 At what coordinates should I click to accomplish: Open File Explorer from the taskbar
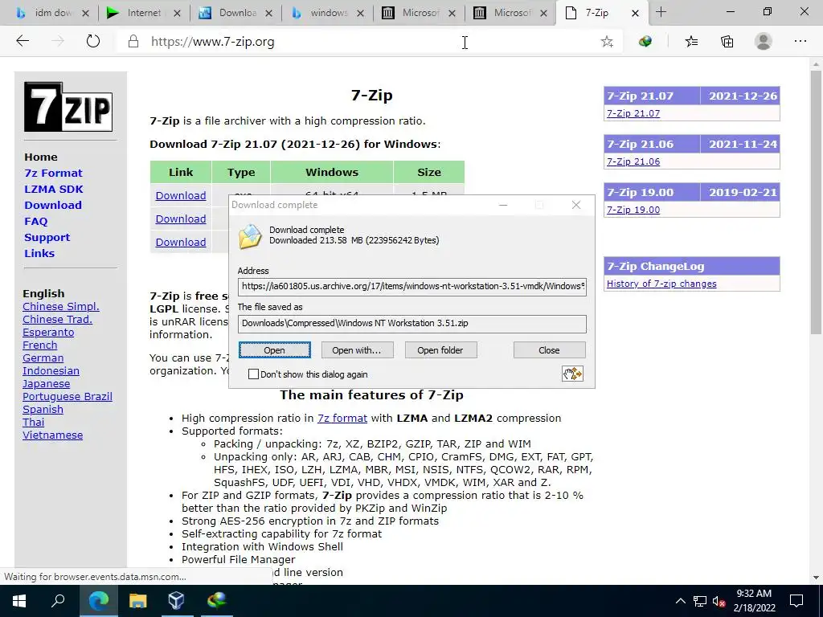(137, 601)
